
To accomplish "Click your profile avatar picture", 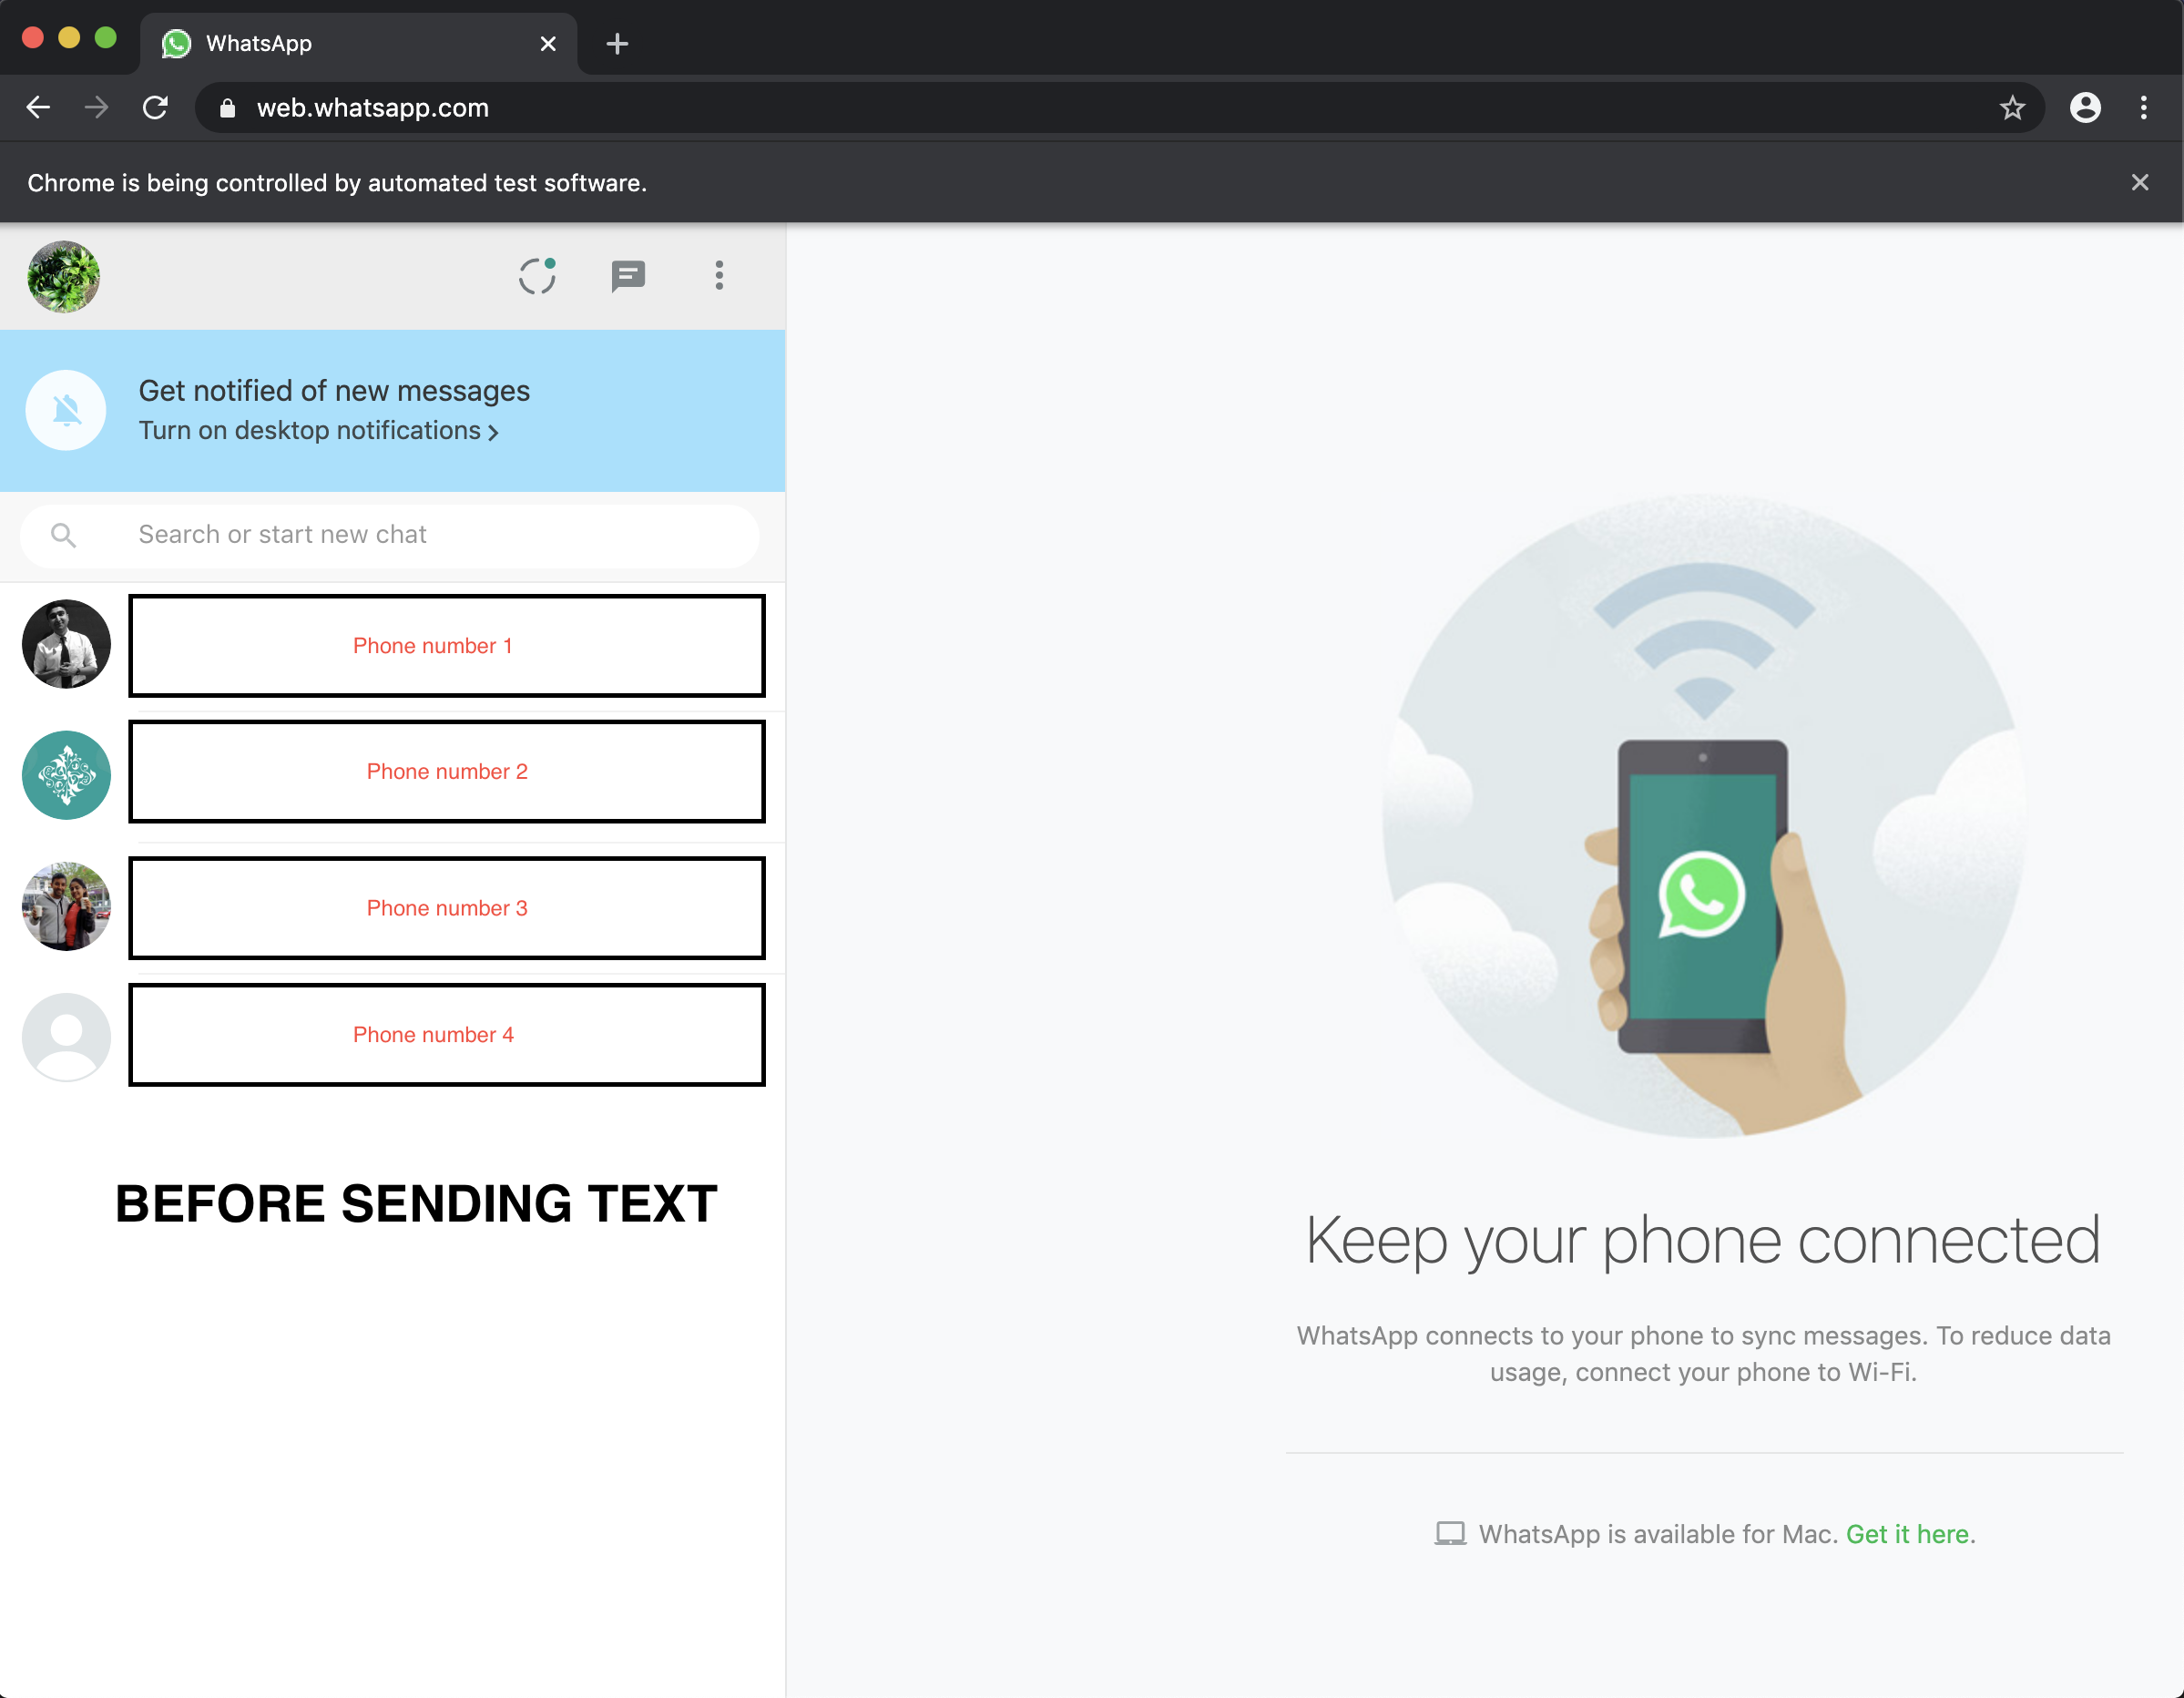I will (62, 277).
